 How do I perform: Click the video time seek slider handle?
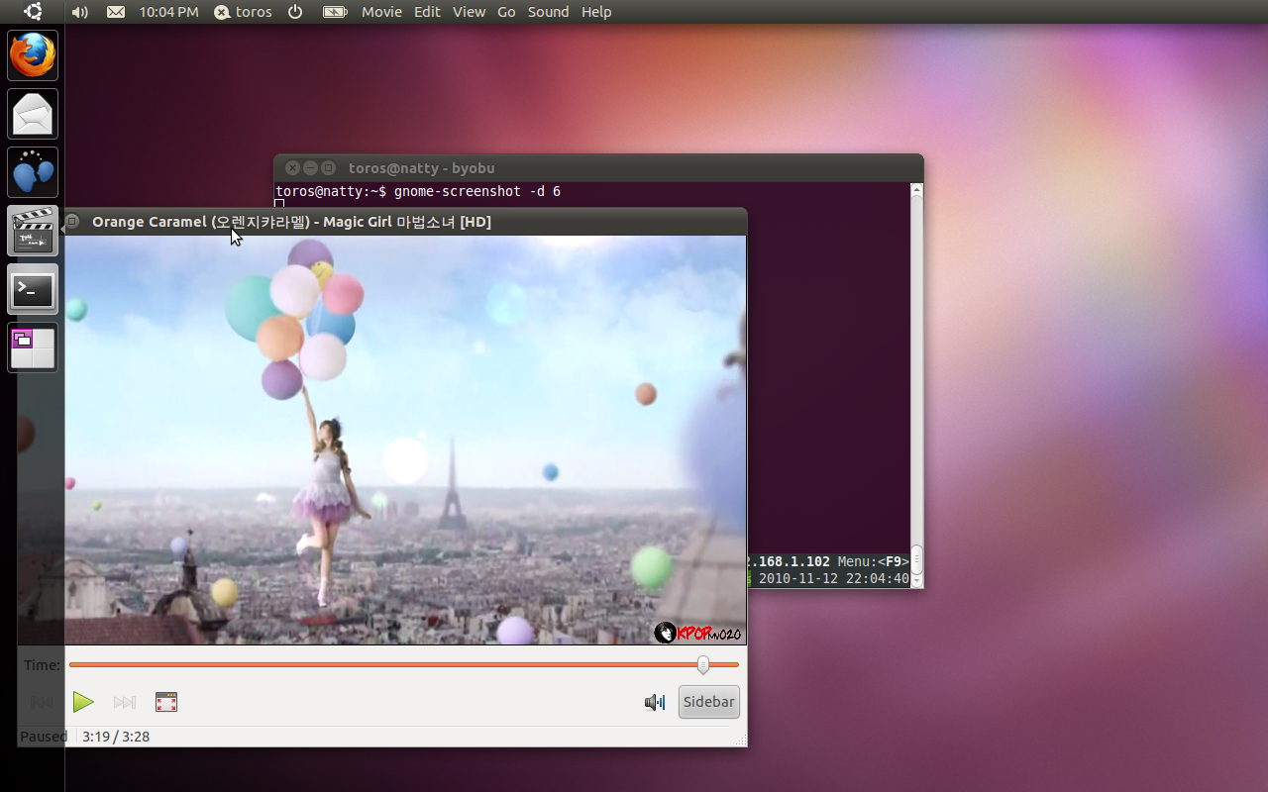tap(703, 664)
